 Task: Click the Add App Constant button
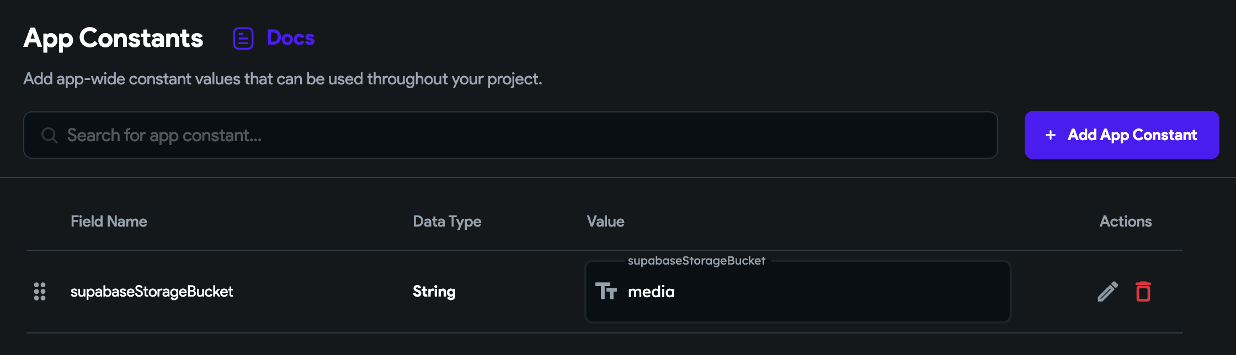[x=1121, y=135]
